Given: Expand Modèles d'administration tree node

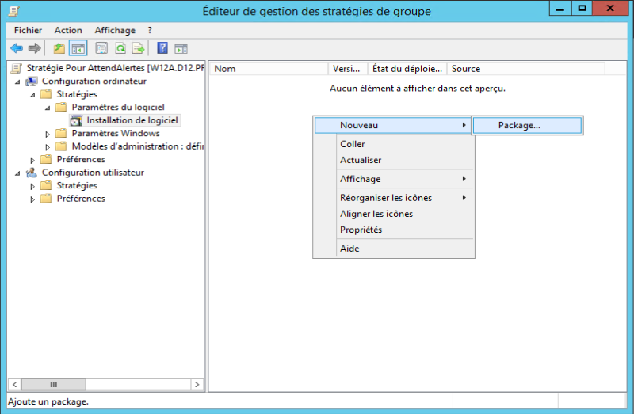Looking at the screenshot, I should [x=48, y=146].
